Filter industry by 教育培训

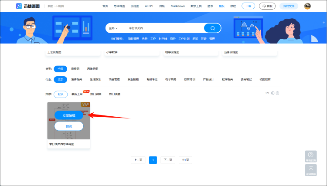tap(190, 80)
